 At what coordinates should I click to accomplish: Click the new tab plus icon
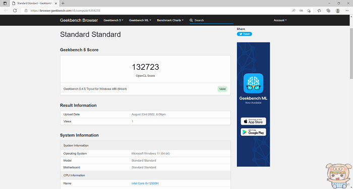[x=63, y=4]
